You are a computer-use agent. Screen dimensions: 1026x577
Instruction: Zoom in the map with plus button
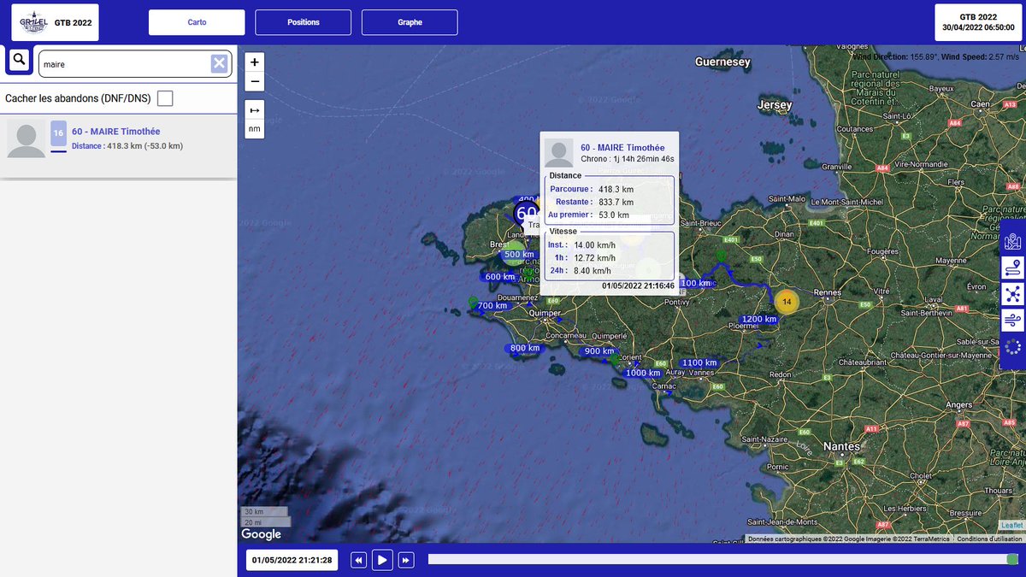[254, 62]
